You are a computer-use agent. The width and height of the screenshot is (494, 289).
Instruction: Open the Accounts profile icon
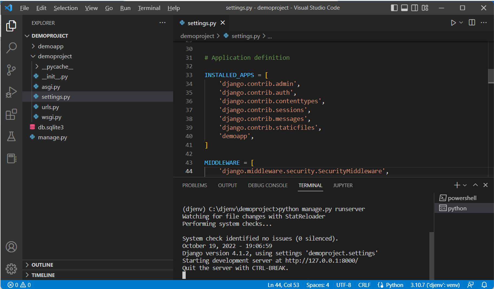coord(11,247)
